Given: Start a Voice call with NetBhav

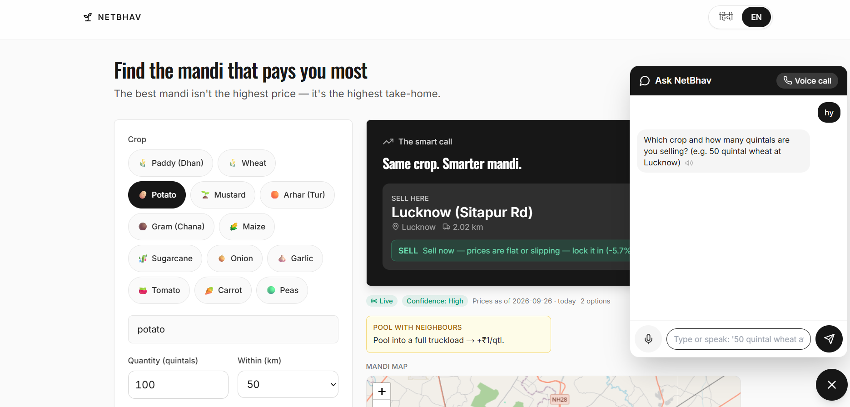Looking at the screenshot, I should pos(807,81).
